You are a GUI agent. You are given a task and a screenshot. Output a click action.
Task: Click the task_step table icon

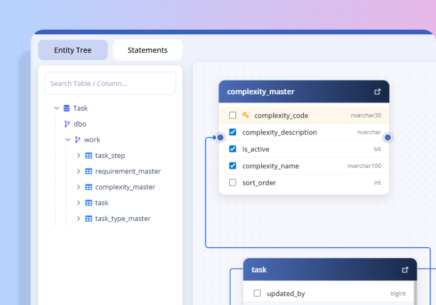point(89,155)
